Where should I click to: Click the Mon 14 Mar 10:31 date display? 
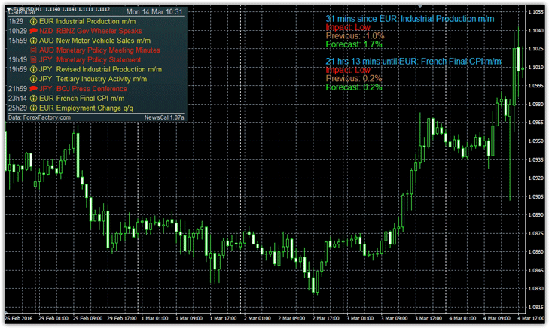154,12
